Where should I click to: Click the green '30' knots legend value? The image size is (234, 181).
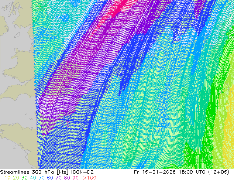(x=24, y=178)
